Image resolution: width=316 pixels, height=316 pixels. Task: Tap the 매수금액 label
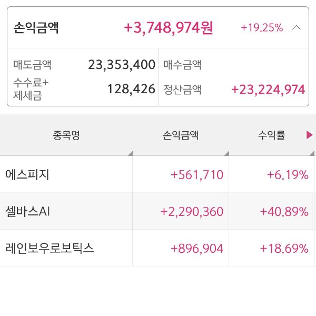(183, 65)
